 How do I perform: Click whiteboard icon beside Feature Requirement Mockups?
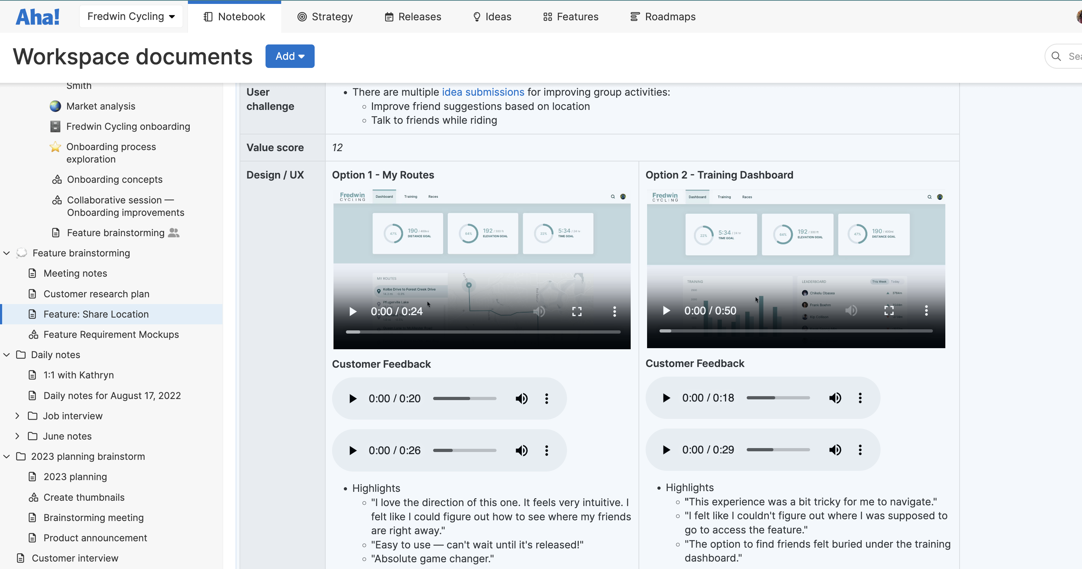click(33, 334)
